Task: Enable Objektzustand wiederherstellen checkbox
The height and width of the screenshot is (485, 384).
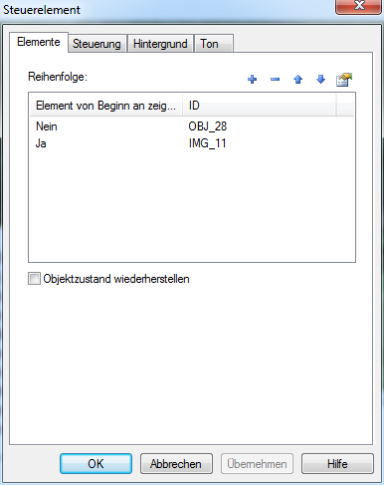Action: pyautogui.click(x=34, y=279)
